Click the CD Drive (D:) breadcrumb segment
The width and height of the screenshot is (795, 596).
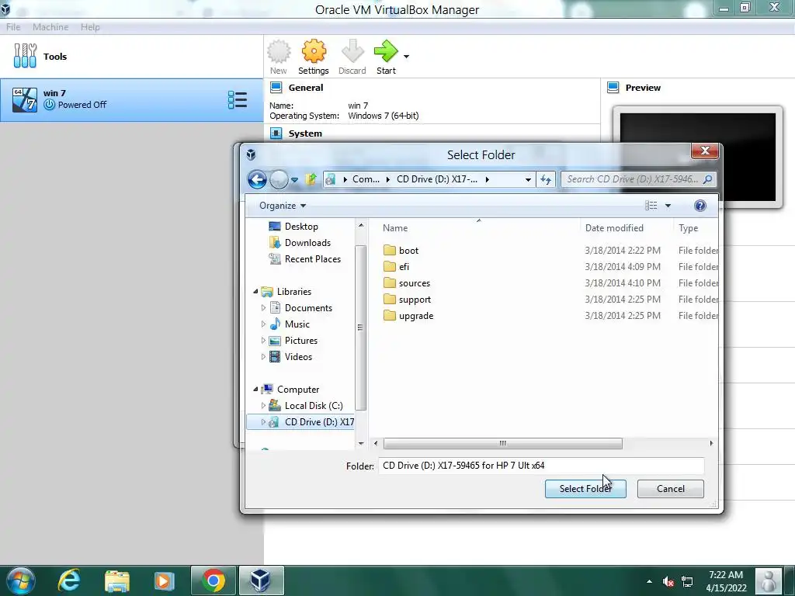point(436,179)
